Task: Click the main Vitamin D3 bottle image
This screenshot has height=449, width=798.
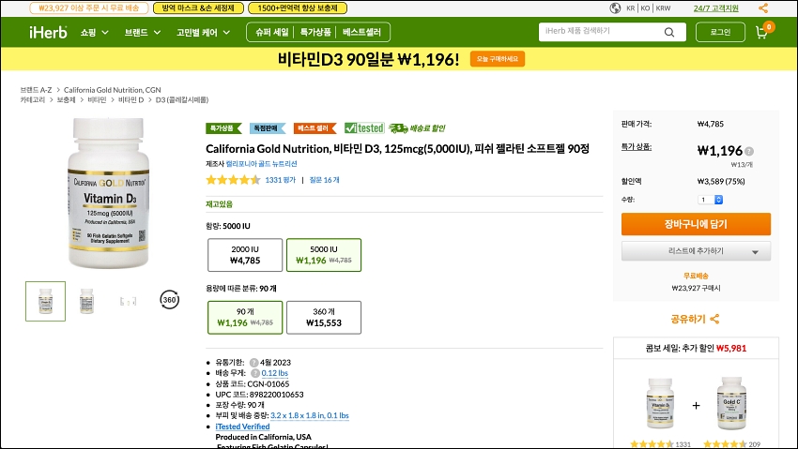Action: tap(108, 193)
